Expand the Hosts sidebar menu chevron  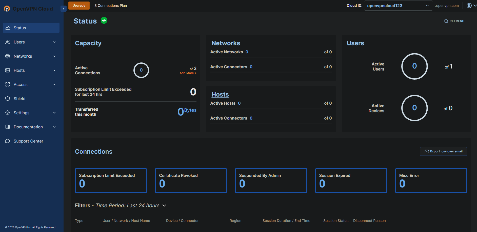click(54, 70)
